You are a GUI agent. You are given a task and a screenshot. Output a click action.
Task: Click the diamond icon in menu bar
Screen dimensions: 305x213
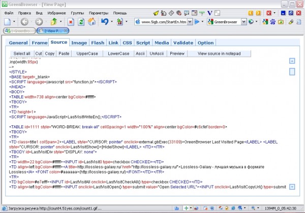(171, 13)
